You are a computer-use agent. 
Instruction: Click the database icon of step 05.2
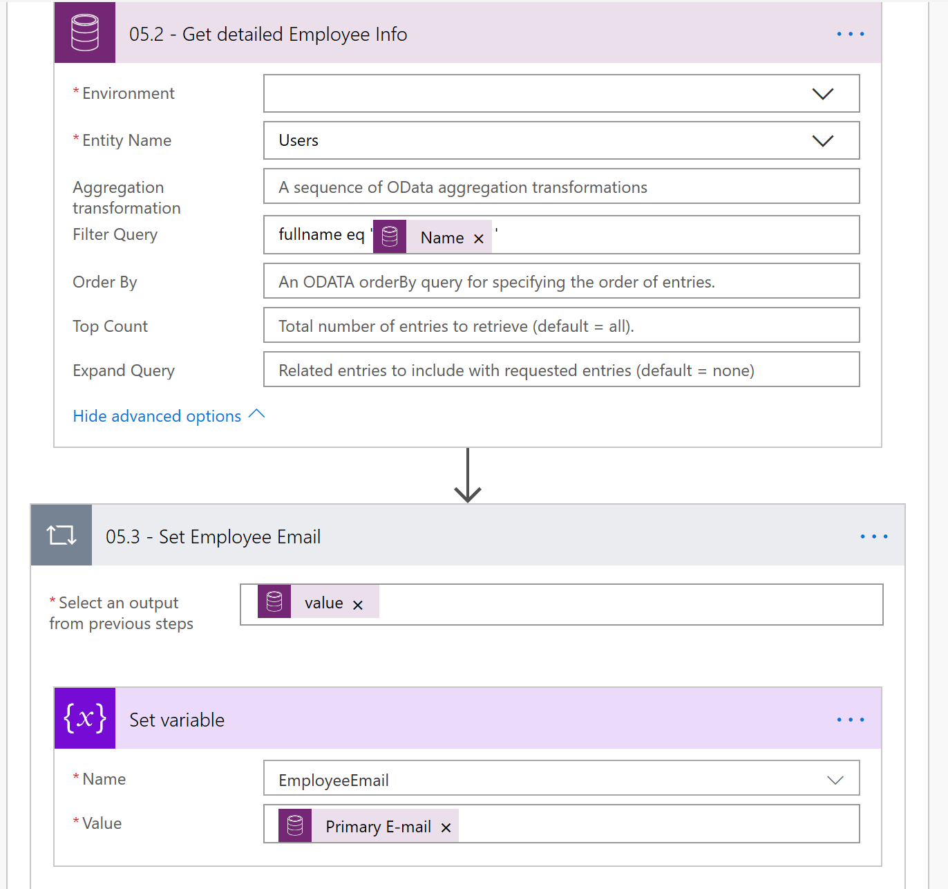tap(85, 33)
